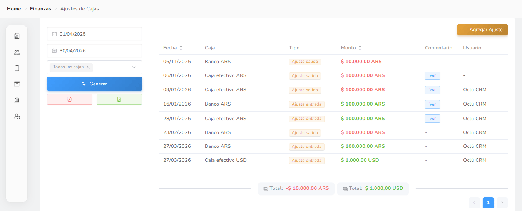Click date cell 06/11/2025
Screen dimensions: 522x211
[177, 61]
